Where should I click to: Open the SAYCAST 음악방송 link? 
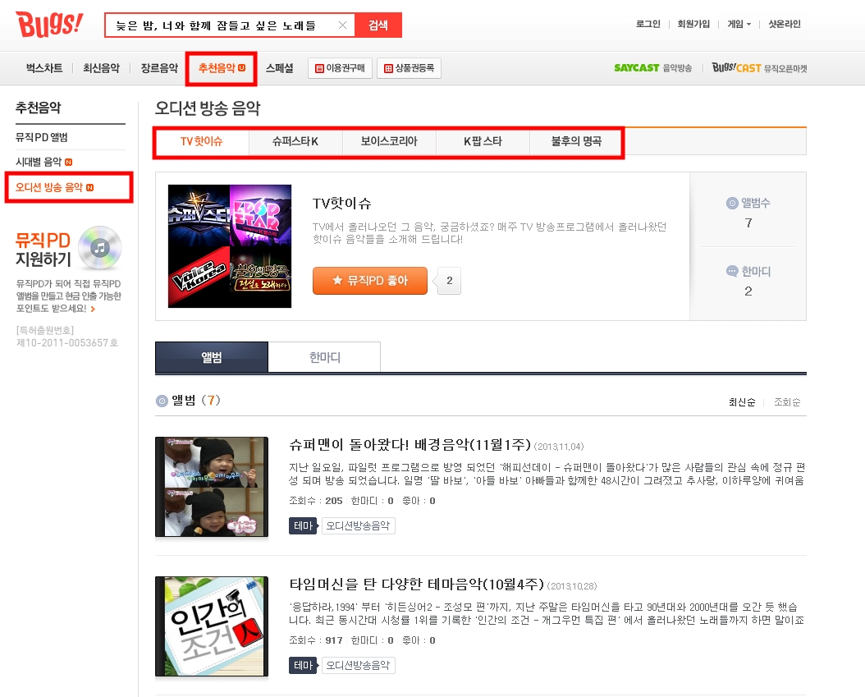pos(652,68)
